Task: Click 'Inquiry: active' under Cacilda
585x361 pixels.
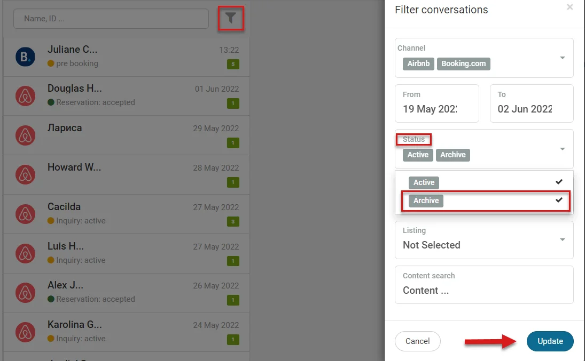Action: (x=81, y=221)
